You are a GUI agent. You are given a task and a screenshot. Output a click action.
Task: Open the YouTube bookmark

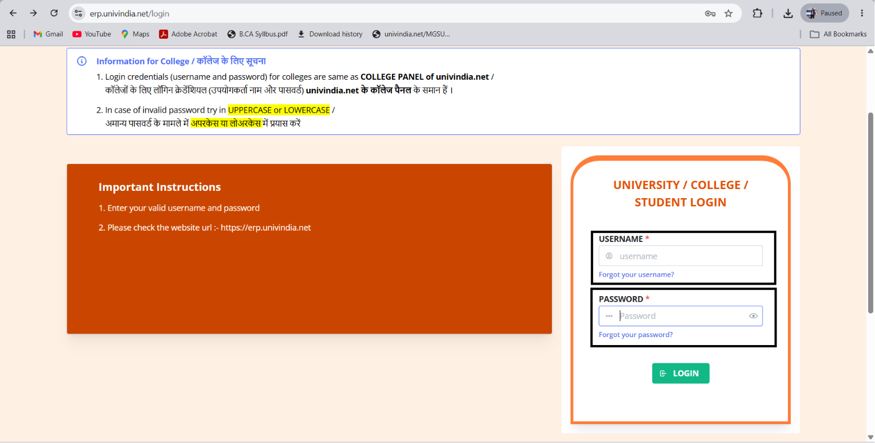92,34
